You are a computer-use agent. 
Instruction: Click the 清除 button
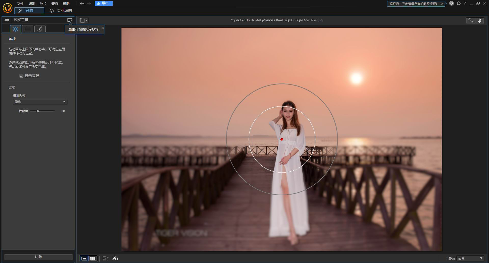38,257
